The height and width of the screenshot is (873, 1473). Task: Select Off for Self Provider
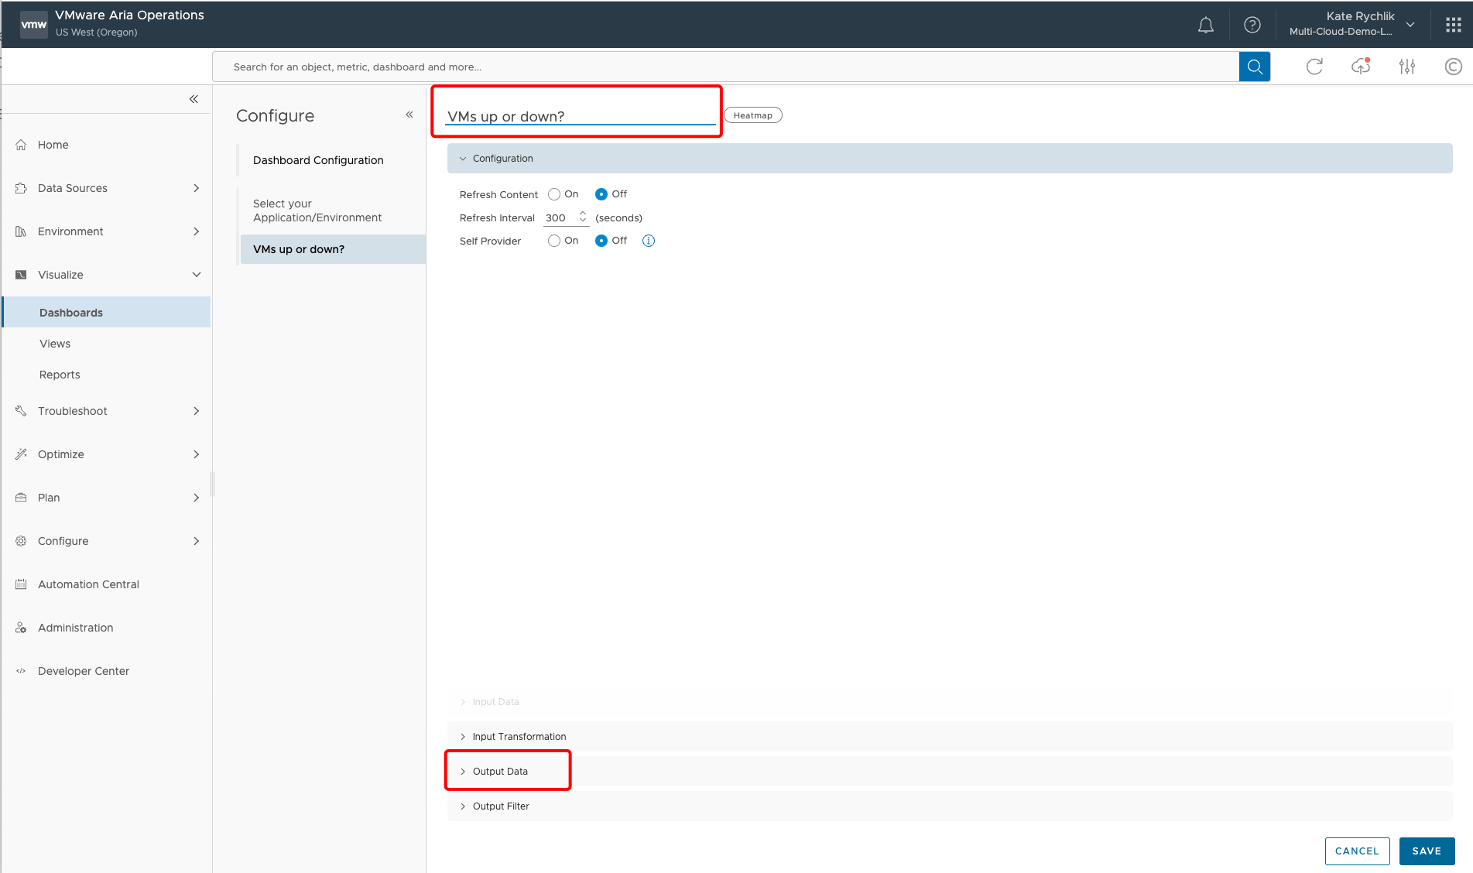[601, 241]
